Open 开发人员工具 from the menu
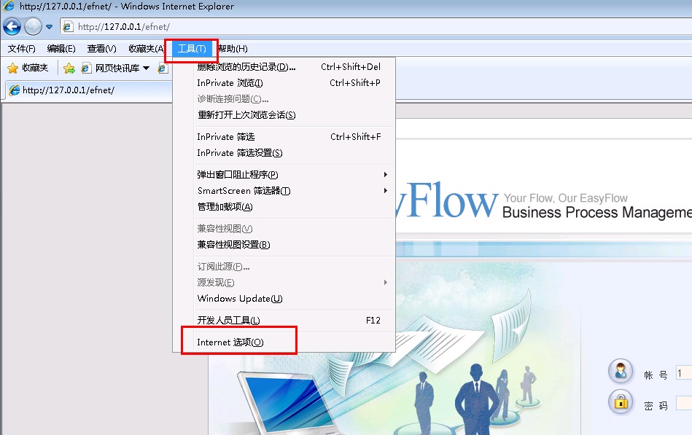This screenshot has height=435, width=692. click(x=228, y=321)
